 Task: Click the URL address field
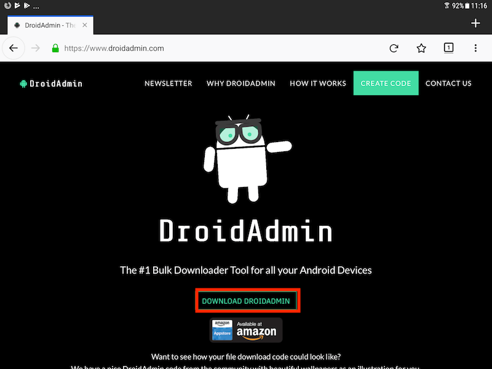tap(114, 48)
